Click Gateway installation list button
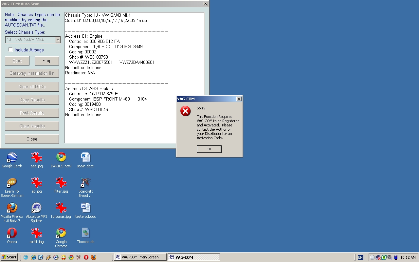This screenshot has height=262, width=419. (32, 73)
